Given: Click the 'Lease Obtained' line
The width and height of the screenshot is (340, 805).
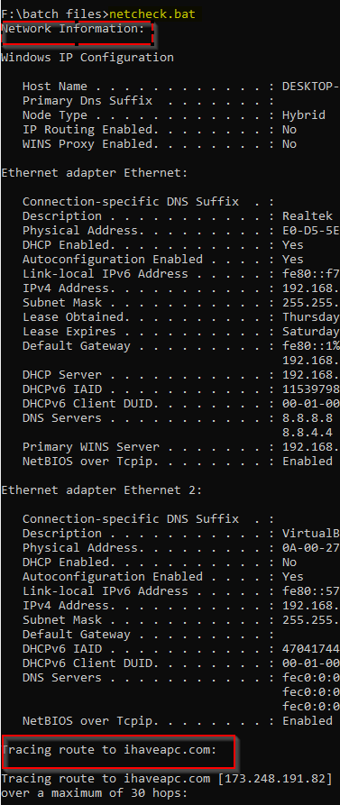Looking at the screenshot, I should tap(180, 316).
